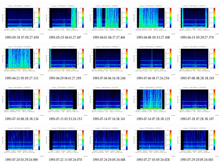219x163 pixels.
Task: Click the caption text '1993-07-08 08:28:38.245'
Action: pyautogui.click(x=197, y=78)
